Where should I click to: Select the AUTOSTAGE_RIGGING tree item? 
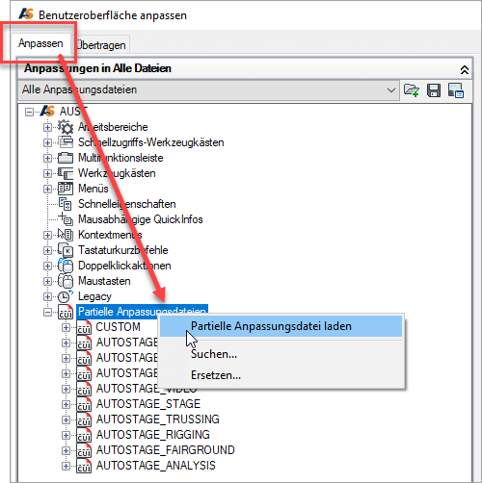point(153,435)
